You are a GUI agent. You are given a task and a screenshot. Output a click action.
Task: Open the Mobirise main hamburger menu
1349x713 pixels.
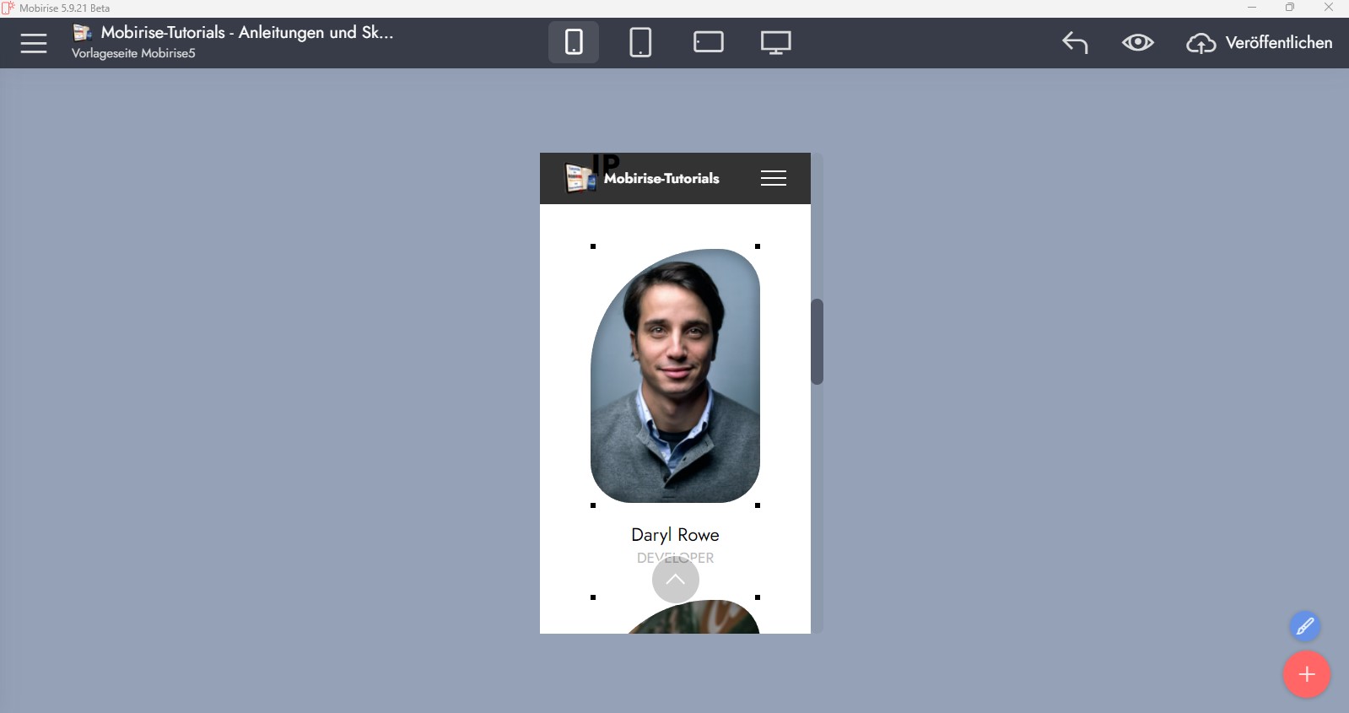pos(34,43)
